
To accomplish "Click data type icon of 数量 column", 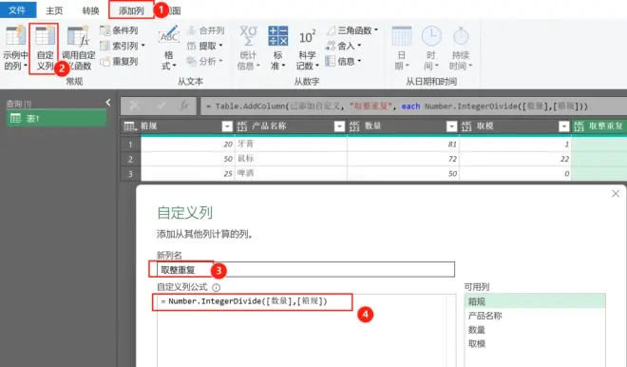I will click(354, 126).
